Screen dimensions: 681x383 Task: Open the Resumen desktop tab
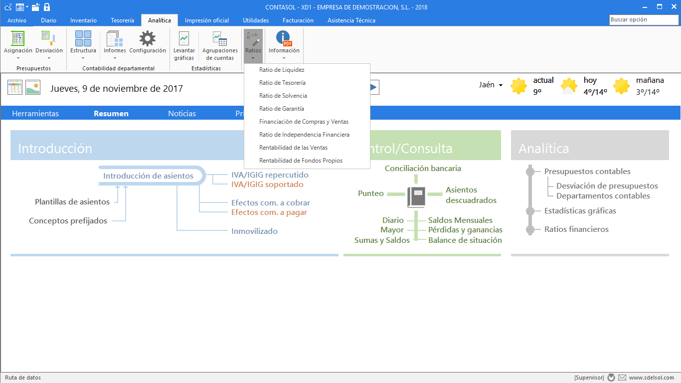click(111, 114)
